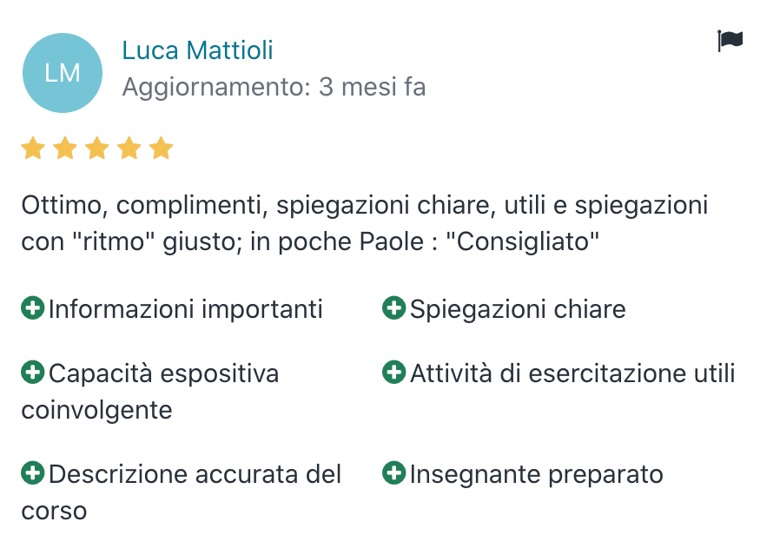Click the 'Insegnante preparato' label

click(x=536, y=475)
